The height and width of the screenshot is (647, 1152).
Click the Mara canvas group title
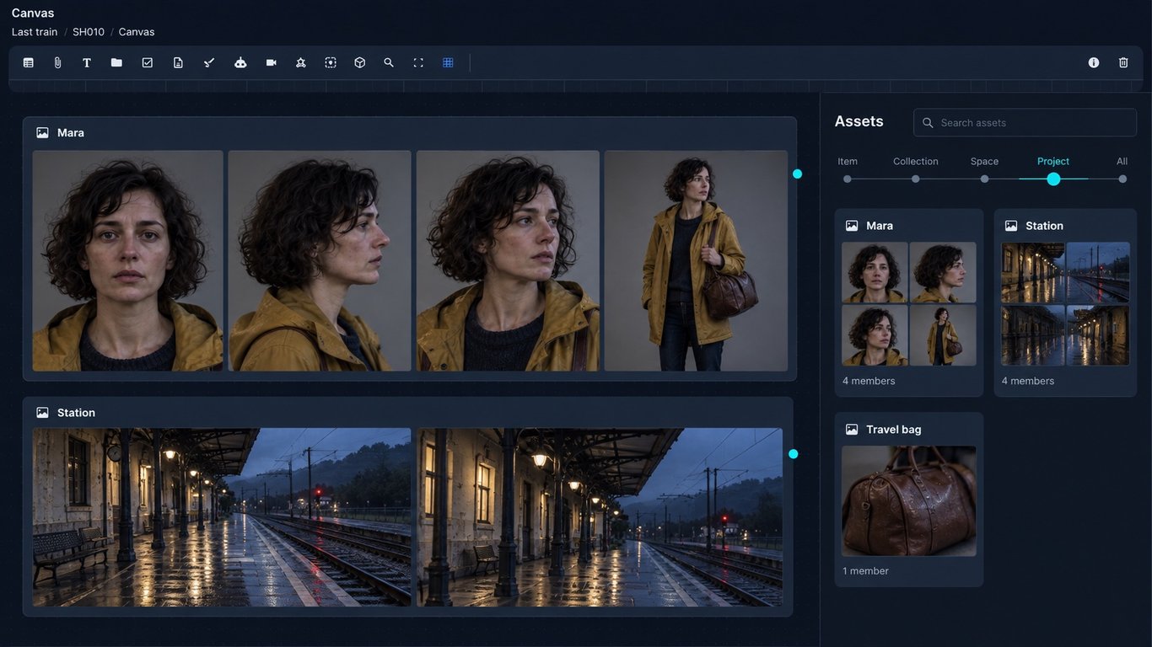coord(71,133)
